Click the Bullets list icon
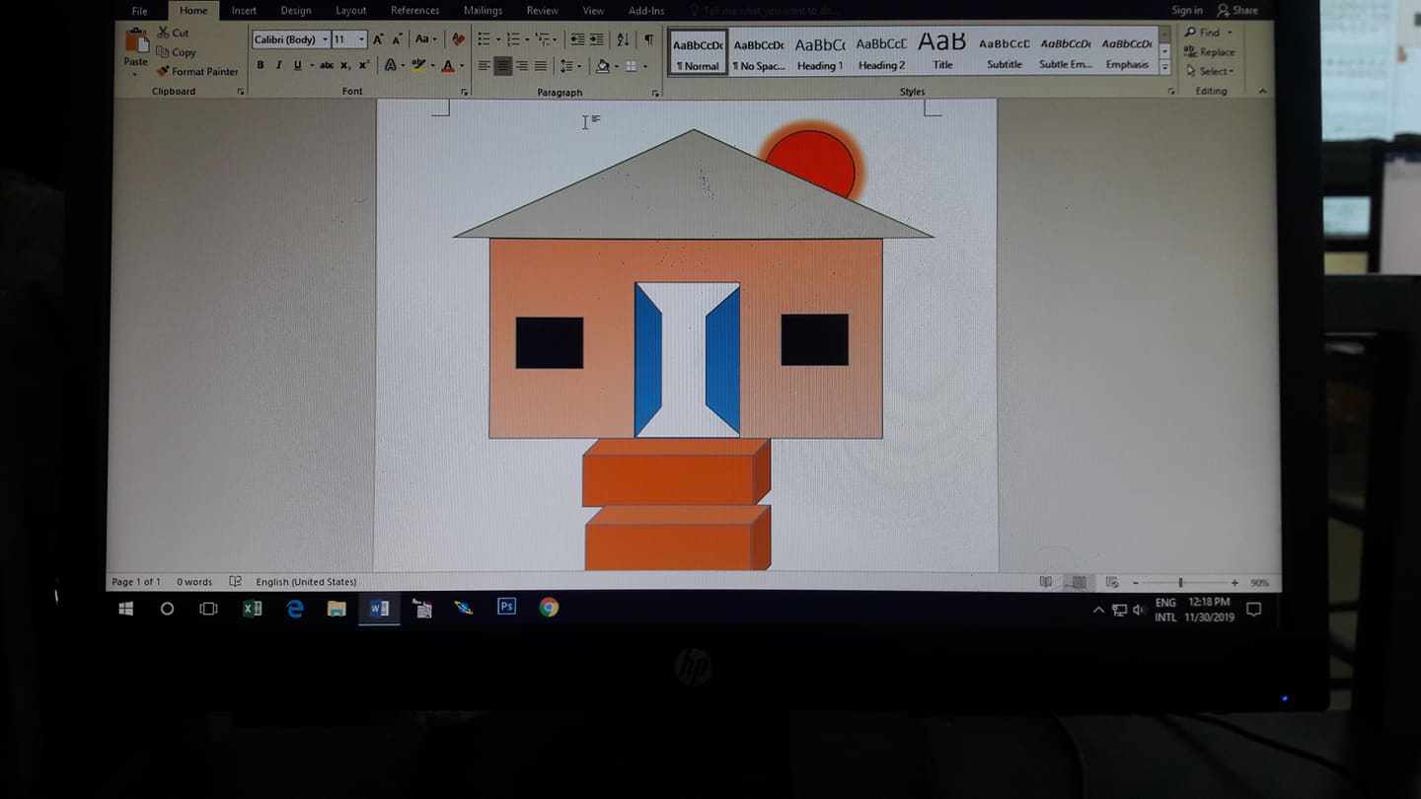The image size is (1421, 799). click(484, 39)
